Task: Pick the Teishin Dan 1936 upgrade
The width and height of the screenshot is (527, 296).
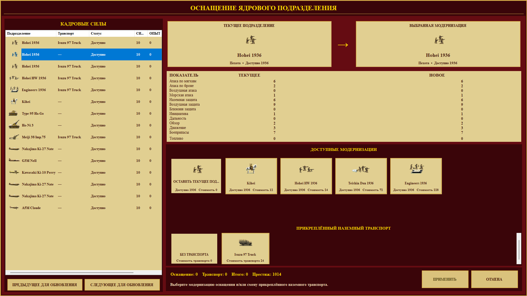Action: 361,176
